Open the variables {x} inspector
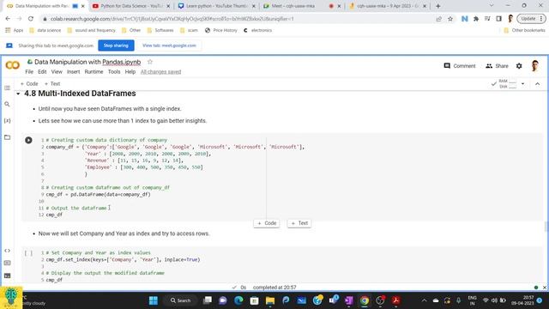Image resolution: width=549 pixels, height=309 pixels. tap(8, 120)
